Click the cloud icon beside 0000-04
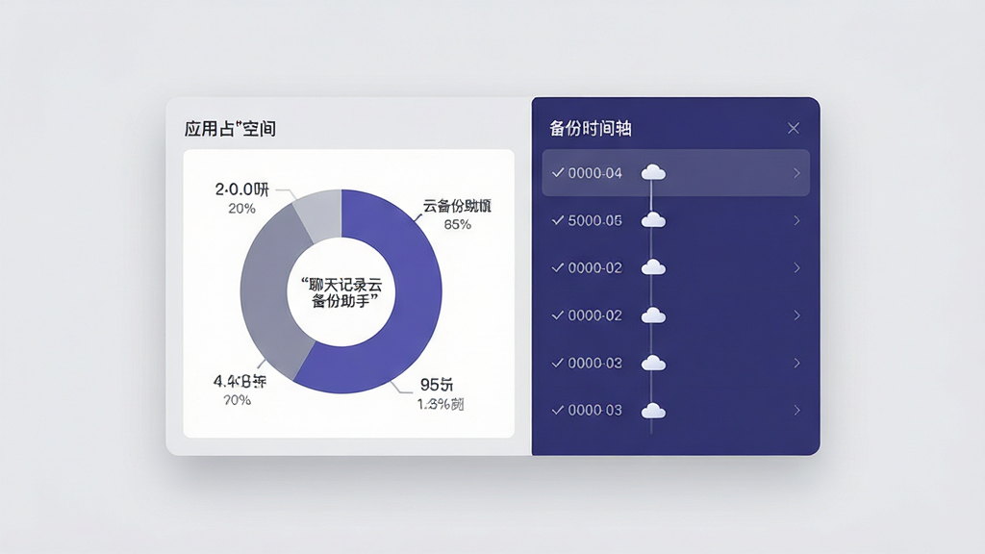 pos(653,172)
